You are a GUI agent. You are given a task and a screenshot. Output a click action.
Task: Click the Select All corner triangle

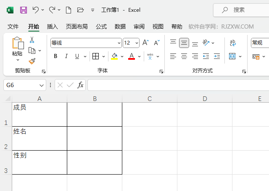click(8, 98)
